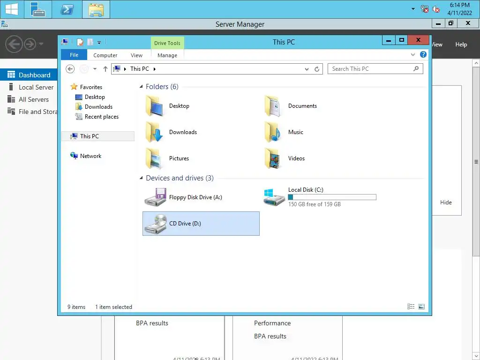Viewport: 480px width, 360px height.
Task: Click the New folder quick access icon
Action: point(90,42)
